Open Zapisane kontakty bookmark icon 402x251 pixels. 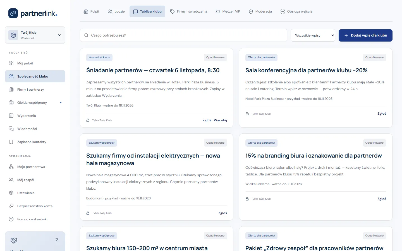(x=11, y=142)
